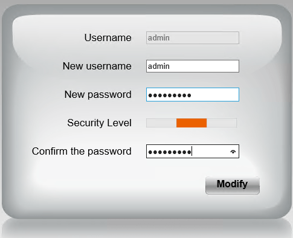Click empty space left of Modify button
Viewport: 293px width, 238px height.
(x=121, y=185)
